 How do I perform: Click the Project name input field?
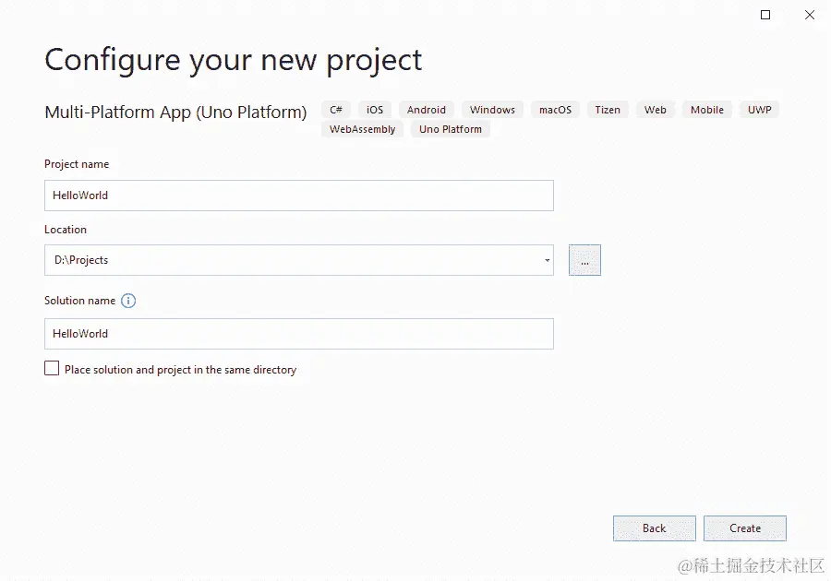tap(299, 196)
